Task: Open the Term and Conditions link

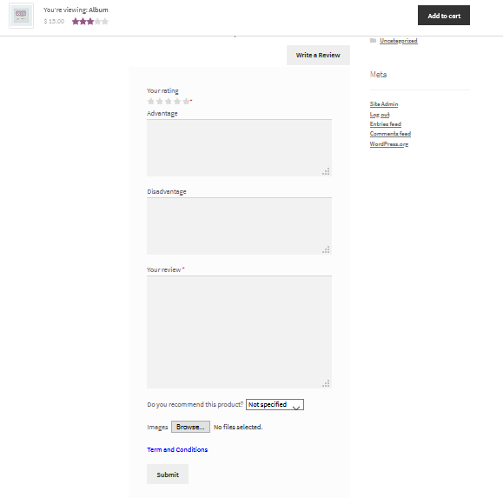Action: pos(177,449)
